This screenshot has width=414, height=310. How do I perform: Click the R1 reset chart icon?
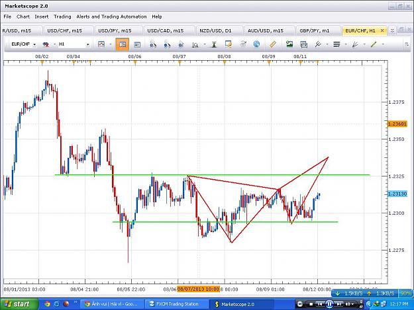coord(136,44)
